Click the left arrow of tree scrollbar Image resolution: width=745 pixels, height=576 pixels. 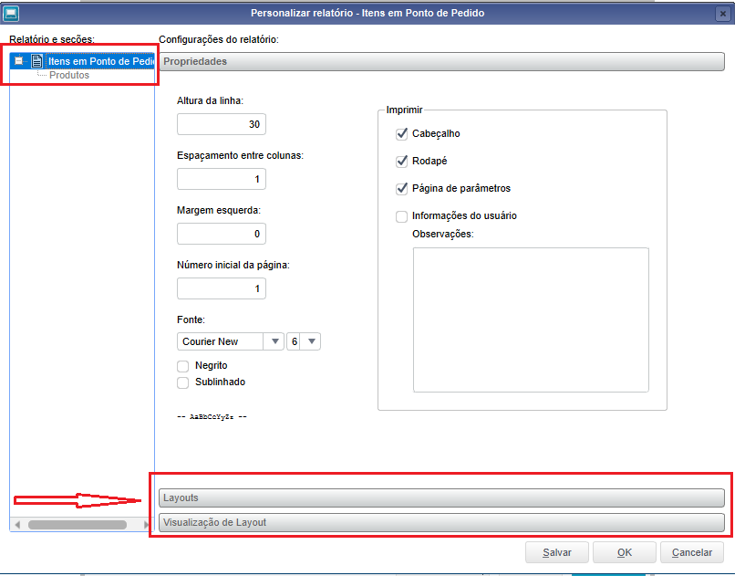(17, 524)
